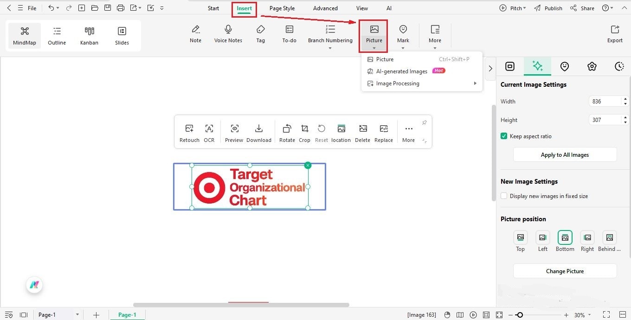Expand the Picture toolbar dropdown

(374, 48)
